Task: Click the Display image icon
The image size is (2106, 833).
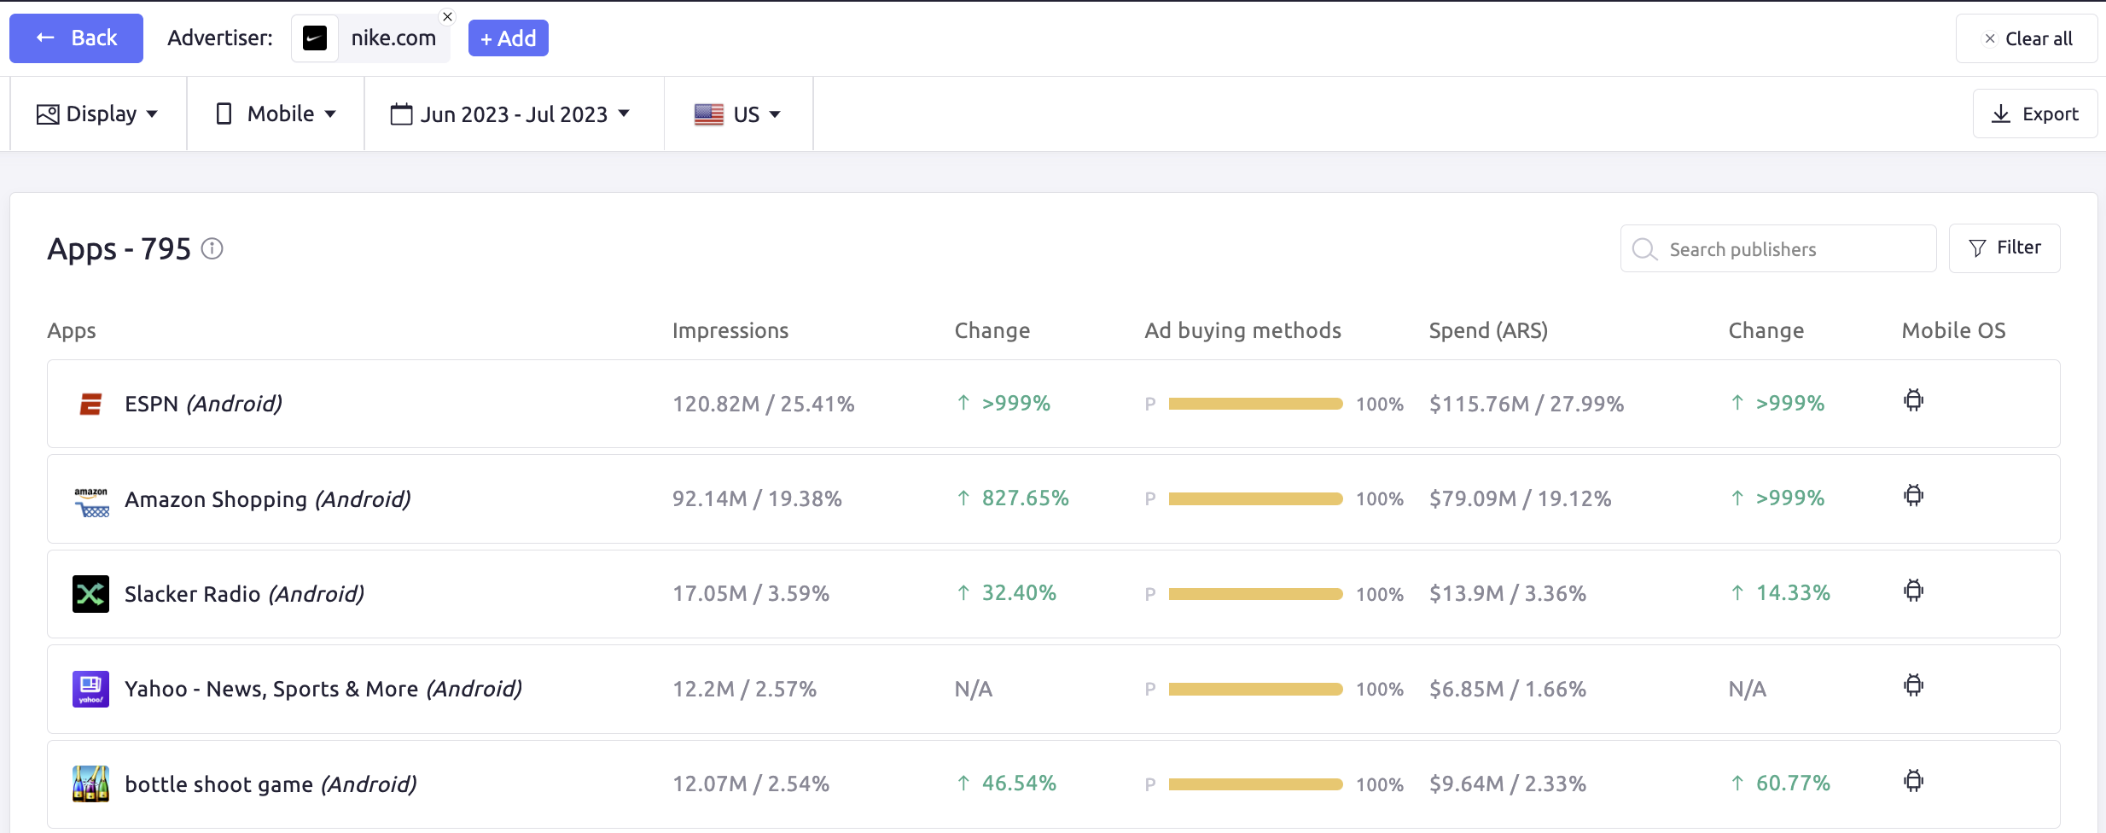Action: pos(48,114)
